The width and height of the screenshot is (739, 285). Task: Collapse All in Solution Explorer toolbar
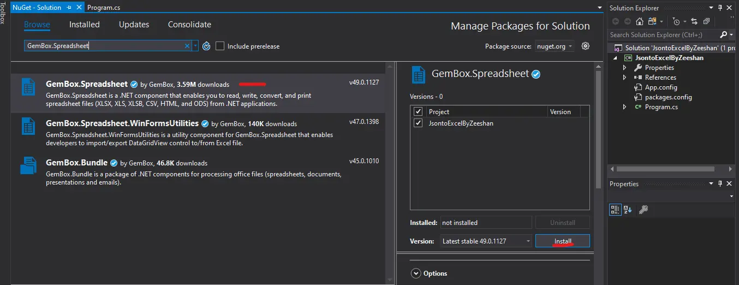click(x=706, y=21)
